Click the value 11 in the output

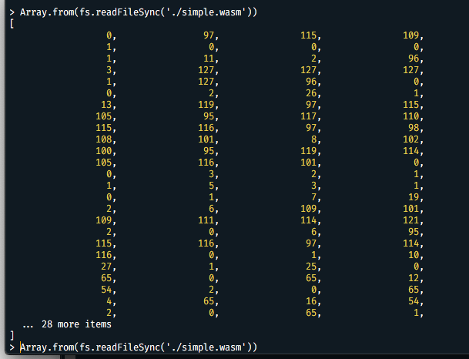(209, 58)
